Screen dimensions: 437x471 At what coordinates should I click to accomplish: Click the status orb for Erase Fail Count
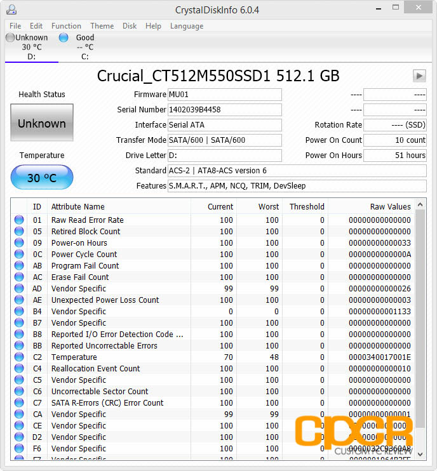click(19, 277)
